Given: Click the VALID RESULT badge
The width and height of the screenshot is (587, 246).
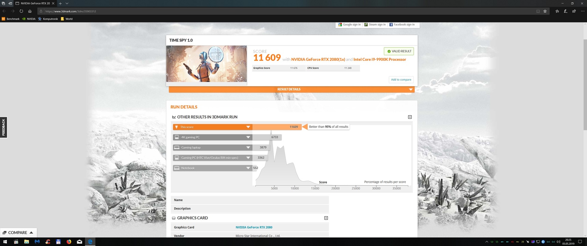Looking at the screenshot, I should (399, 51).
